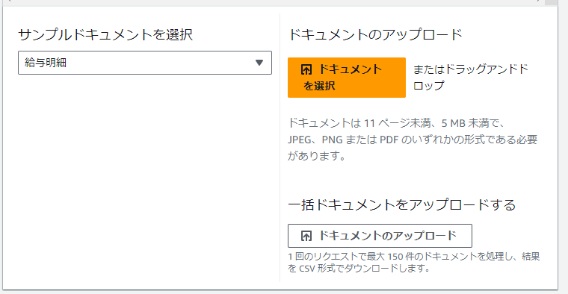Image resolution: width=568 pixels, height=294 pixels.
Task: Click the vertical divider between the two panels
Action: click(x=280, y=148)
